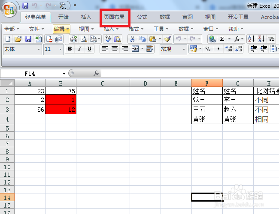This screenshot has width=279, height=214.
Task: Open the 格式 classic menu
Action: coord(136,29)
